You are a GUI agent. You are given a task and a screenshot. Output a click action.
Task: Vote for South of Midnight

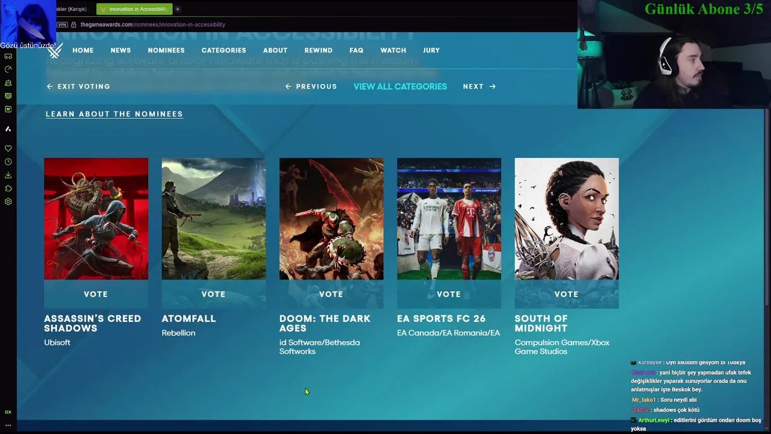tap(566, 294)
